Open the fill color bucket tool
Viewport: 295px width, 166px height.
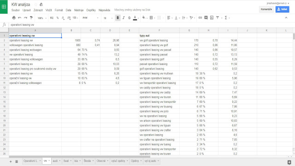144,18
